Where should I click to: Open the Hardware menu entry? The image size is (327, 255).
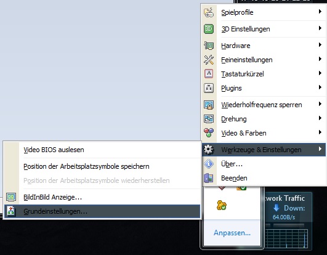point(264,46)
